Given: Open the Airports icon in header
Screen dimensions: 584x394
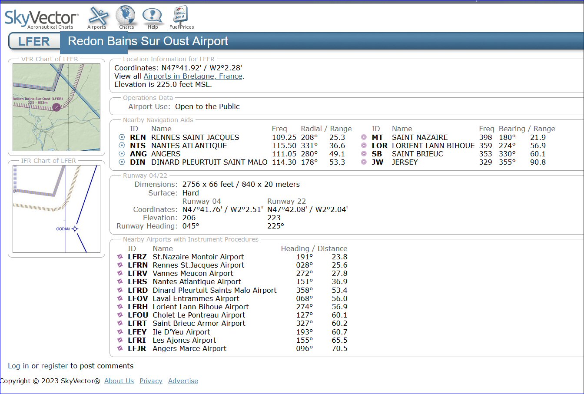Looking at the screenshot, I should (97, 17).
